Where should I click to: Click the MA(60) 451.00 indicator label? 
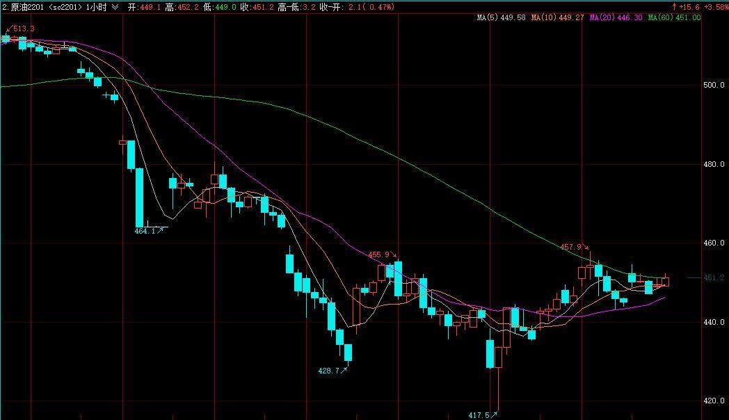pyautogui.click(x=674, y=17)
